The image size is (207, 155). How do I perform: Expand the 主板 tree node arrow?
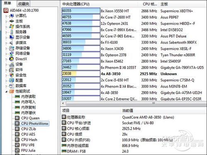[6, 21]
